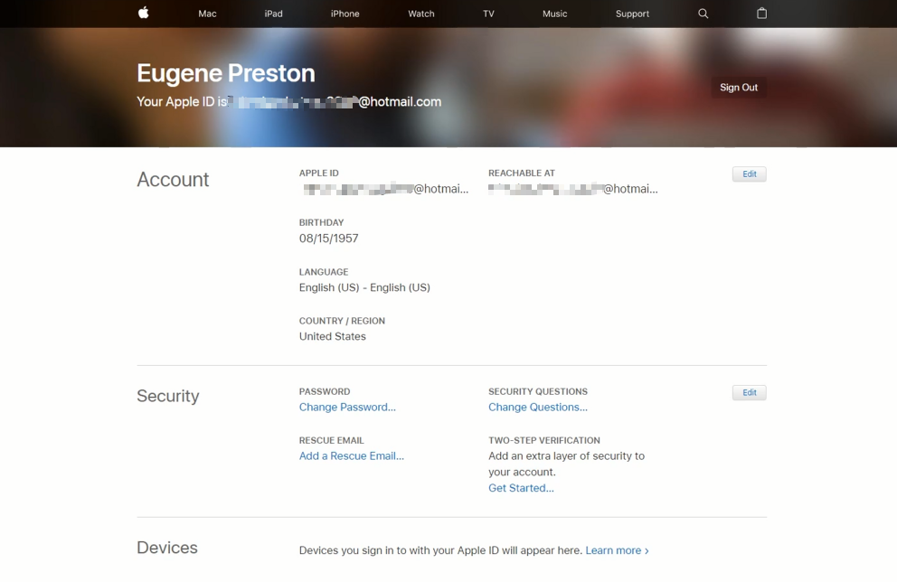Click the Sign Out button
The height and width of the screenshot is (582, 897).
point(739,88)
